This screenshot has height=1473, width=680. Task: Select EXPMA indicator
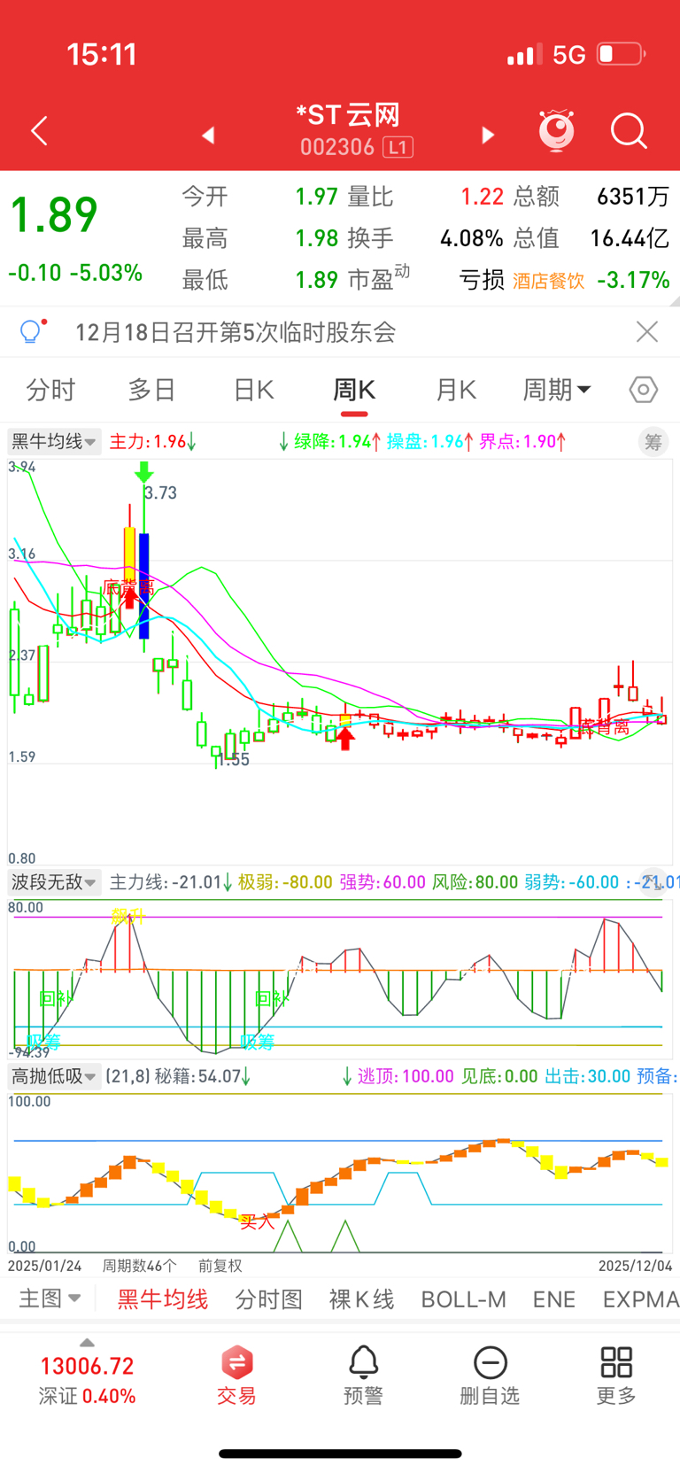click(641, 1299)
